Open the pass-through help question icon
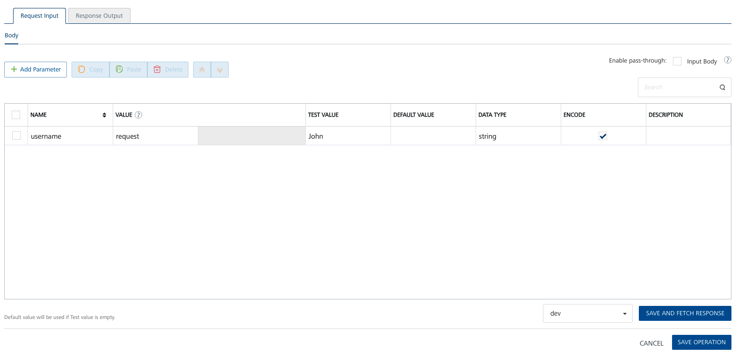The height and width of the screenshot is (354, 738). coord(727,60)
